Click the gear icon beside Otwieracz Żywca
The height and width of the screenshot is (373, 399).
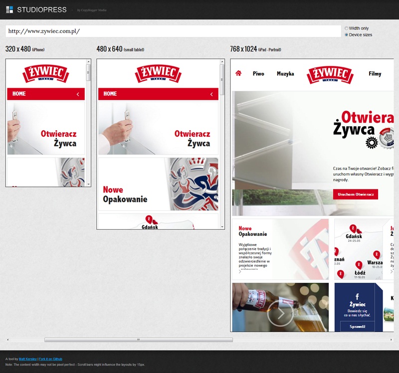[371, 143]
